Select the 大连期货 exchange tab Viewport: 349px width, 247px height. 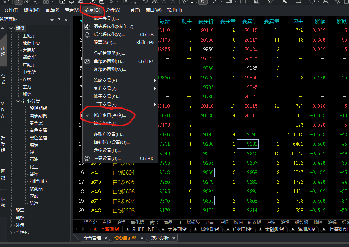[x=177, y=229]
